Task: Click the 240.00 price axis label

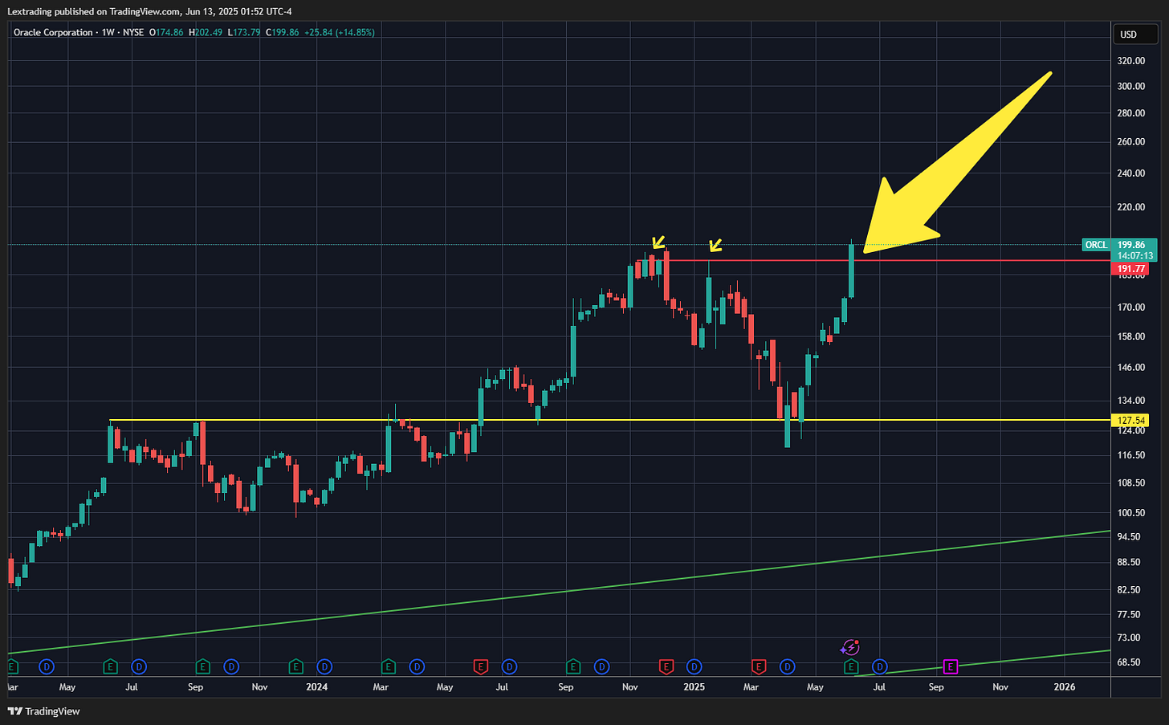Action: click(x=1130, y=173)
